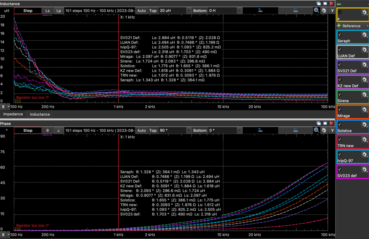Open gear options for Seraph trace
The image size is (369, 239).
pyautogui.click(x=365, y=35)
